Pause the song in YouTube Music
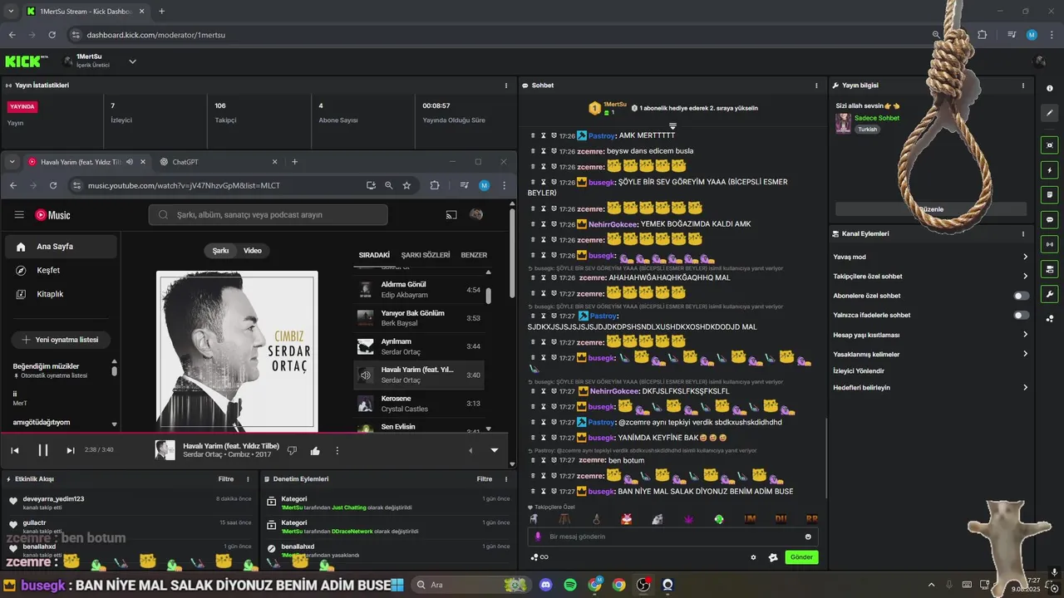The width and height of the screenshot is (1064, 598). (43, 450)
